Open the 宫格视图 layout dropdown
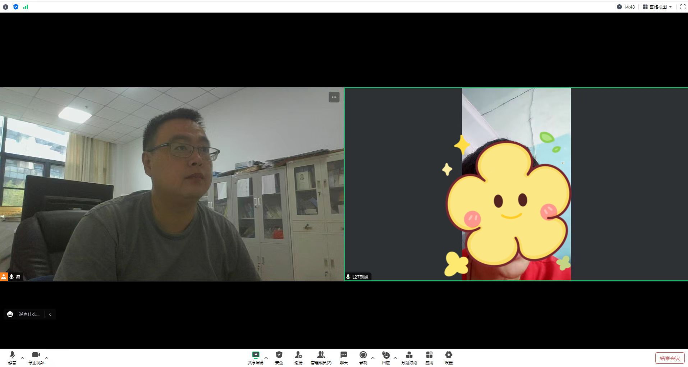688x367 pixels. [x=657, y=7]
